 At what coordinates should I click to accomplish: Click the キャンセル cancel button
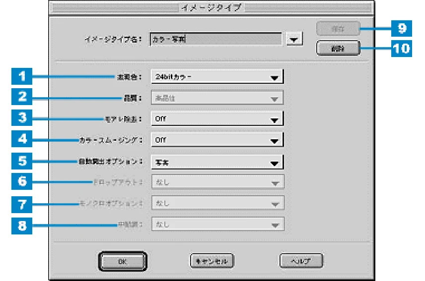[x=212, y=261]
